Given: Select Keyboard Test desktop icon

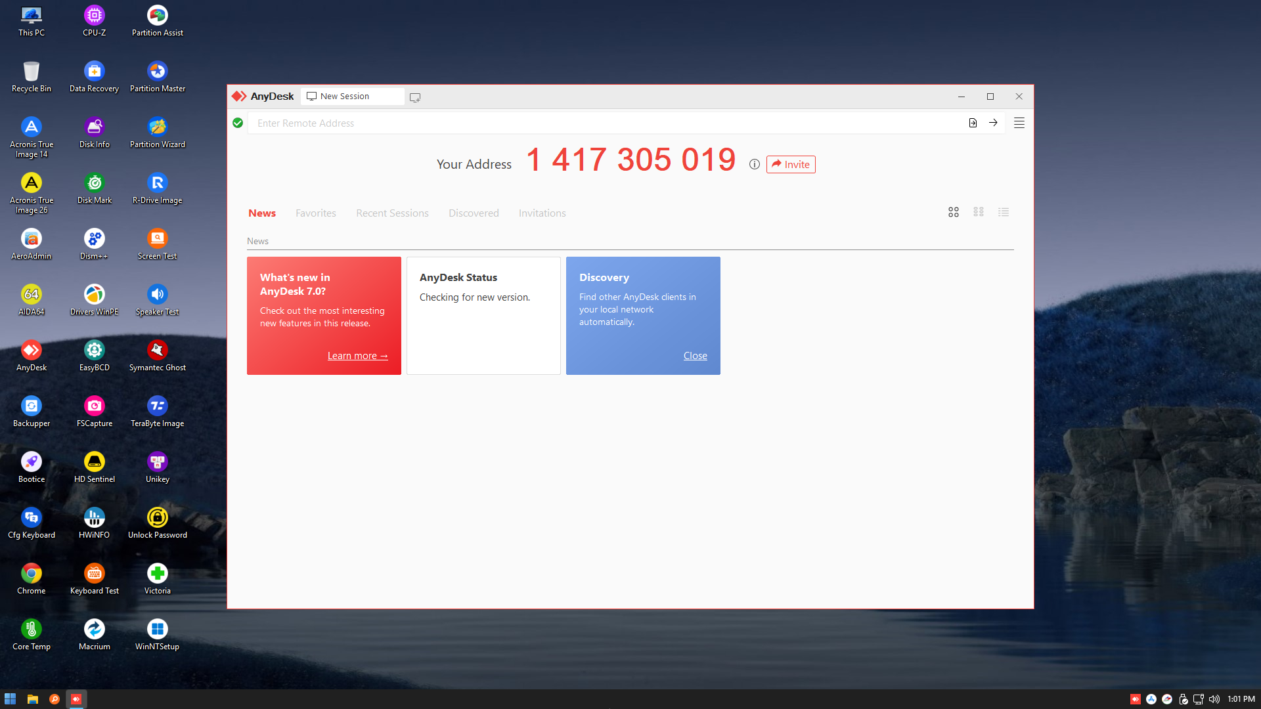Looking at the screenshot, I should [x=95, y=579].
